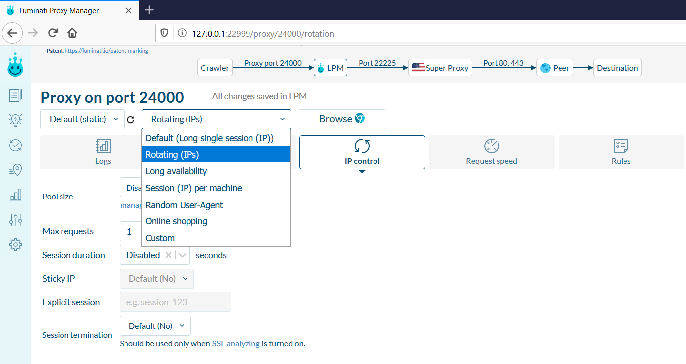Click the Peer globe node
The height and width of the screenshot is (364, 686).
(555, 68)
